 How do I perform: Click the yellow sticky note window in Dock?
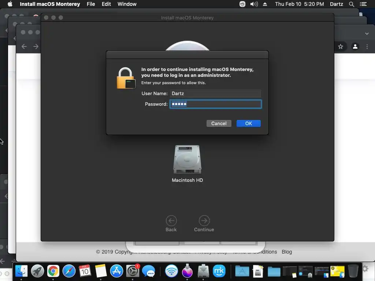[x=337, y=272]
